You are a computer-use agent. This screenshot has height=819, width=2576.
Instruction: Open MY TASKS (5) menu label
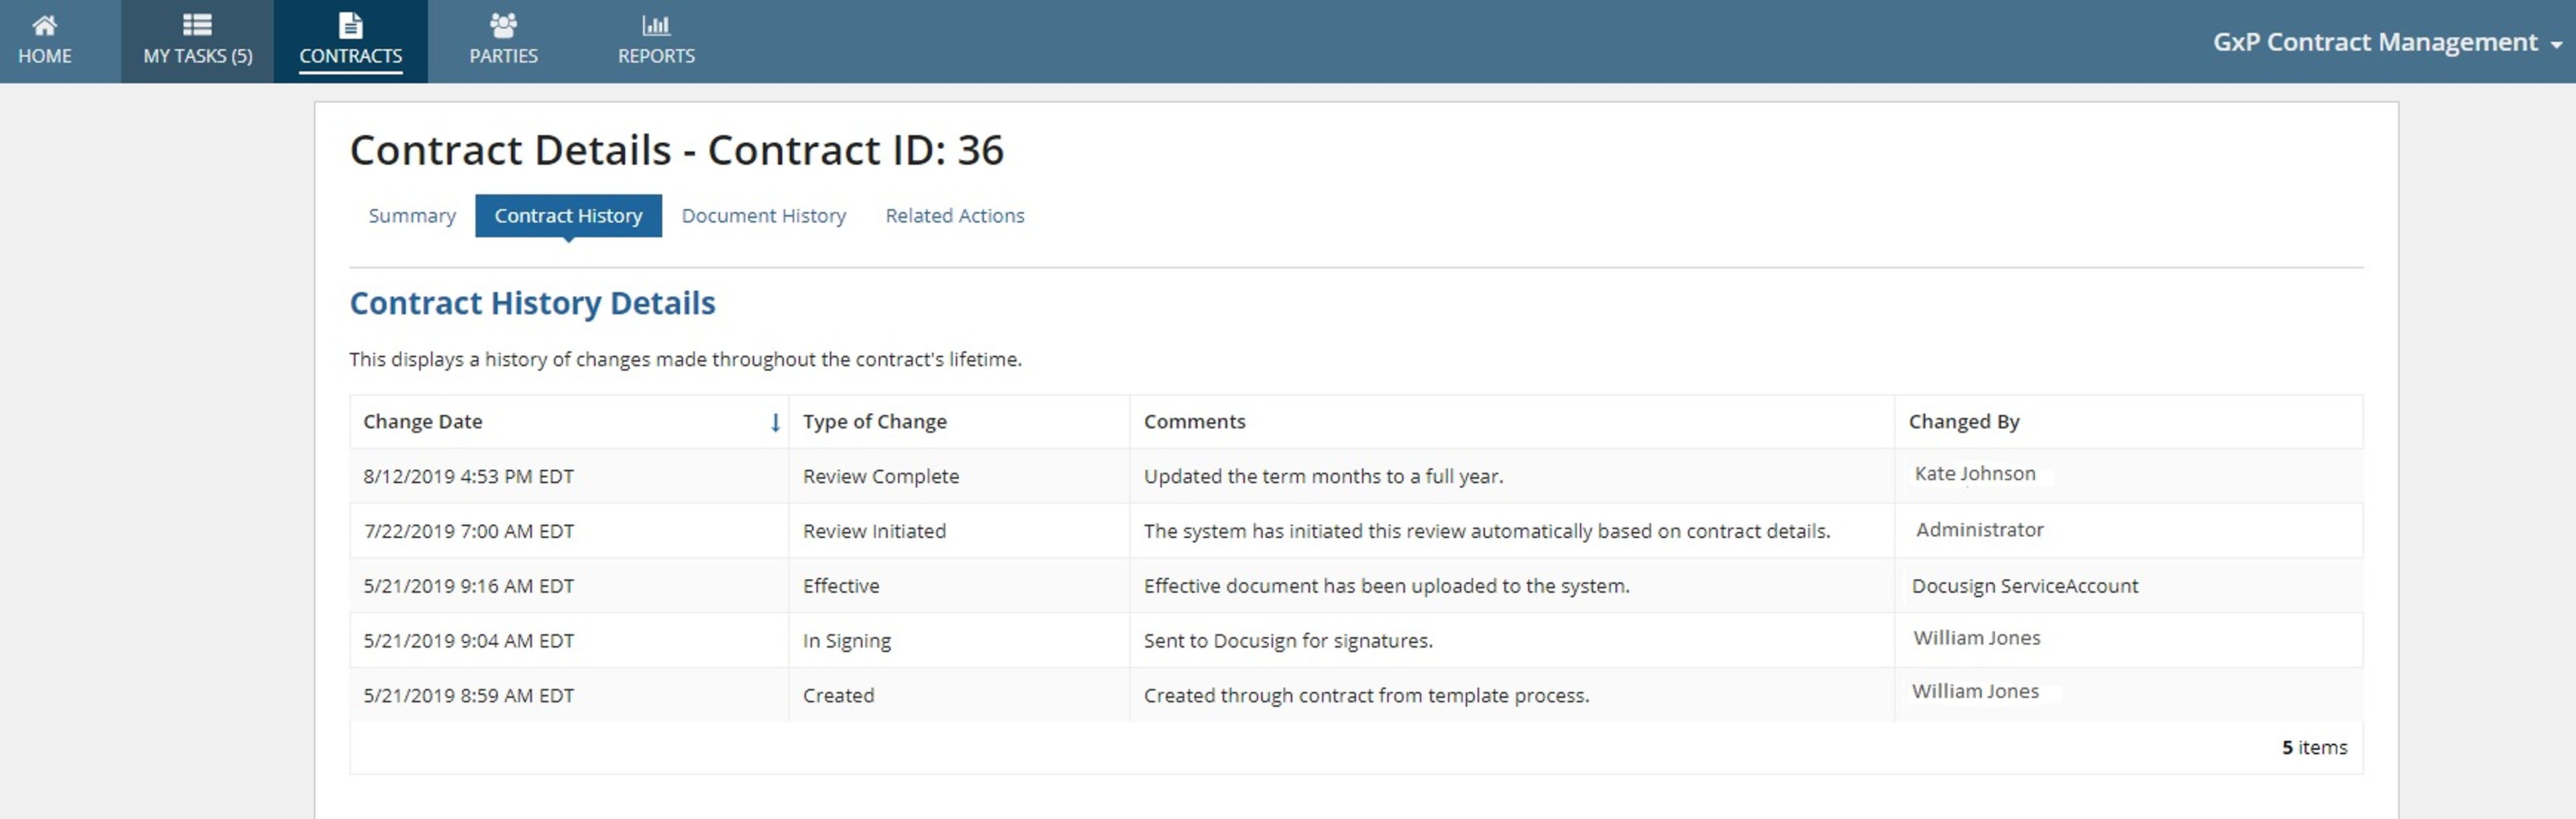[197, 56]
